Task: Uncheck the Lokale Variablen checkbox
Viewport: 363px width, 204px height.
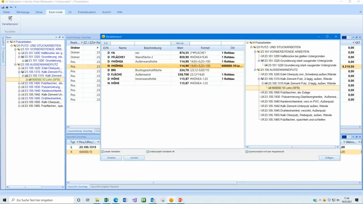Action: (103, 152)
